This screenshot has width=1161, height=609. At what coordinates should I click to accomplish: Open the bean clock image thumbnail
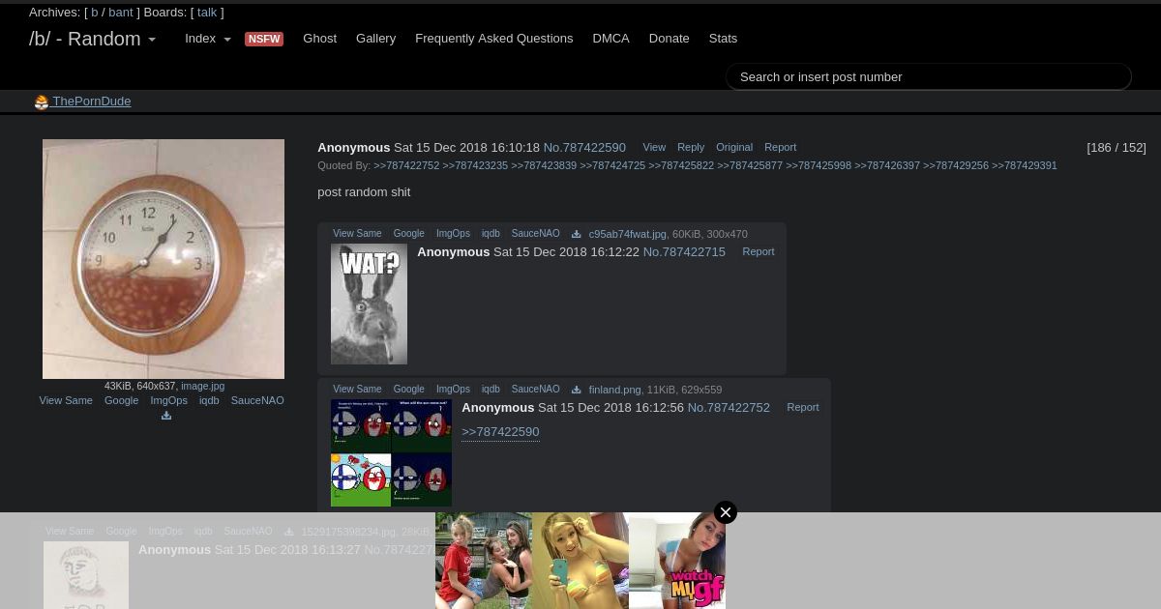tap(164, 259)
